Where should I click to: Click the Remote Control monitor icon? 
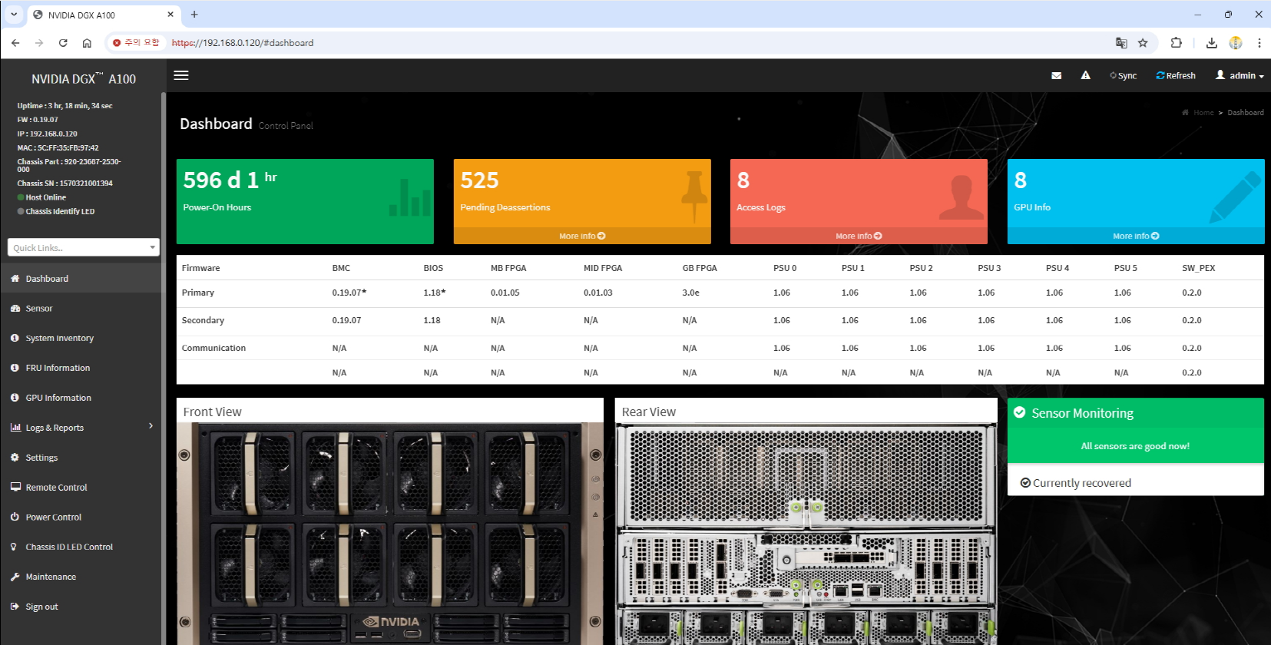pyautogui.click(x=15, y=487)
